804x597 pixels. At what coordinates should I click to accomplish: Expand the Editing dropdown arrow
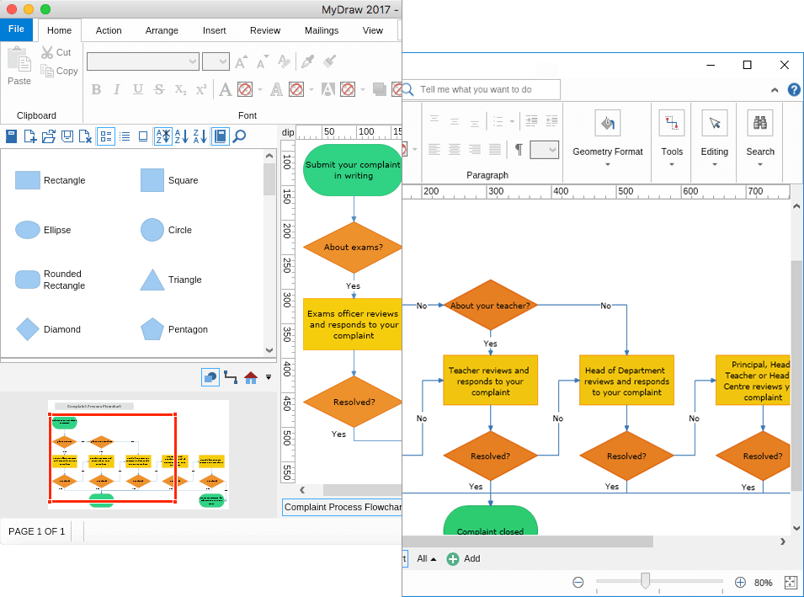(714, 165)
